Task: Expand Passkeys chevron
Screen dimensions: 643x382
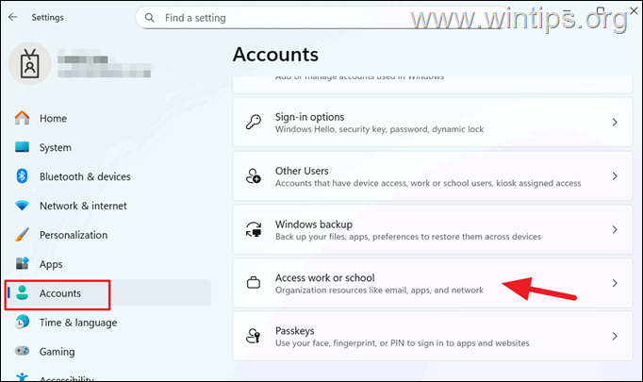Action: tap(615, 336)
